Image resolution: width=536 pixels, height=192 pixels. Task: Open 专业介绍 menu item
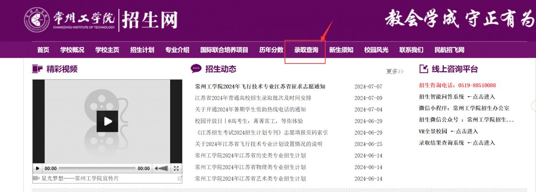click(x=177, y=50)
